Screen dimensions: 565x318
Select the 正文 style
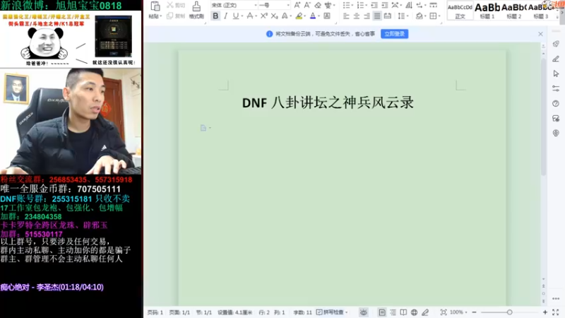[460, 10]
